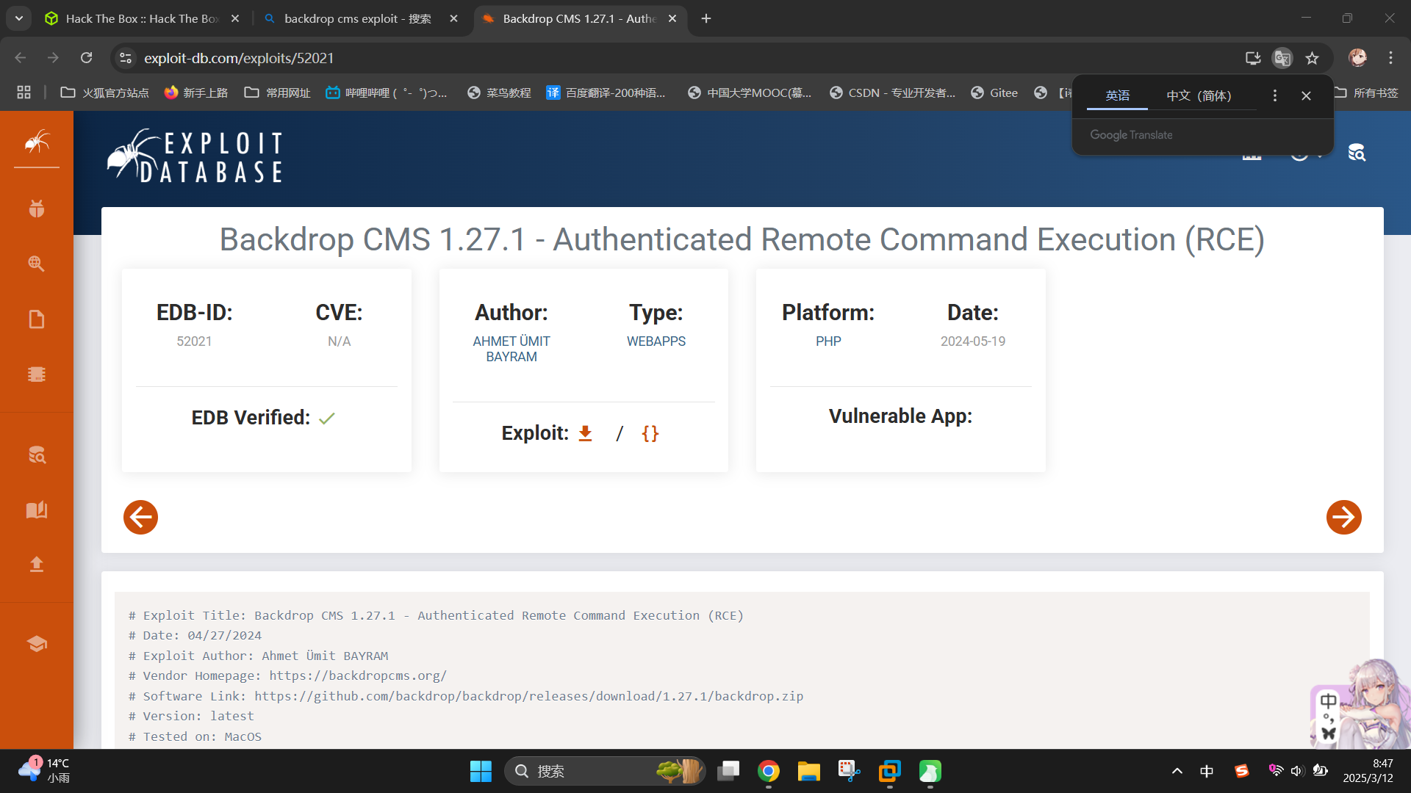Viewport: 1411px width, 793px height.
Task: Open 所有书签 folder
Action: [1366, 93]
